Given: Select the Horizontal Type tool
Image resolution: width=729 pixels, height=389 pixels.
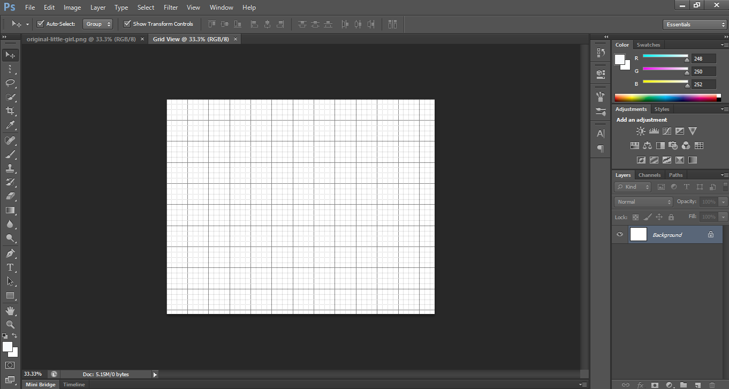Looking at the screenshot, I should [10, 267].
